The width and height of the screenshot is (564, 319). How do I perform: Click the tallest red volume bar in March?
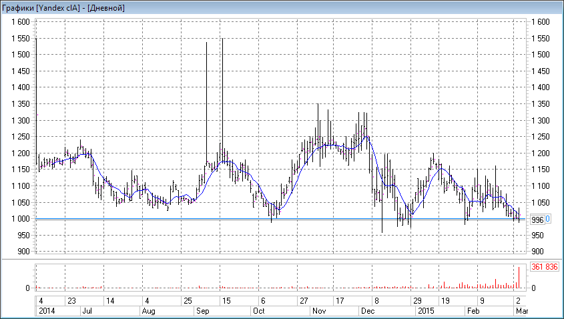519,277
